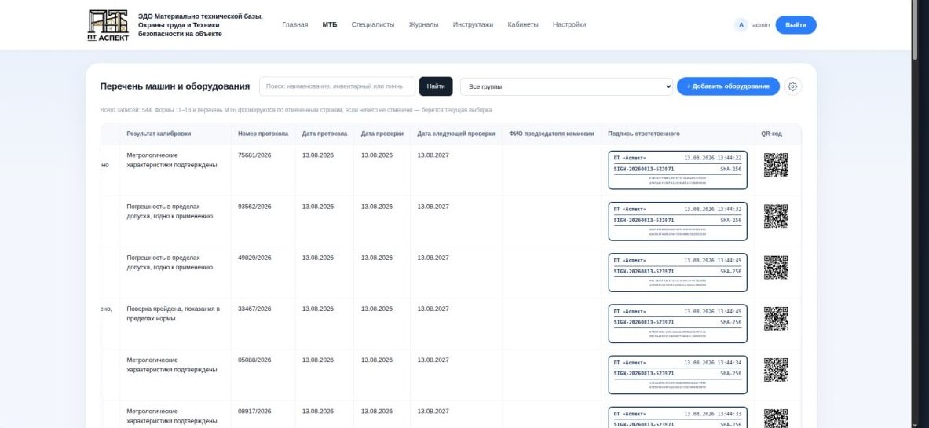Open signature stamp in row 49829/2026

[x=678, y=273]
